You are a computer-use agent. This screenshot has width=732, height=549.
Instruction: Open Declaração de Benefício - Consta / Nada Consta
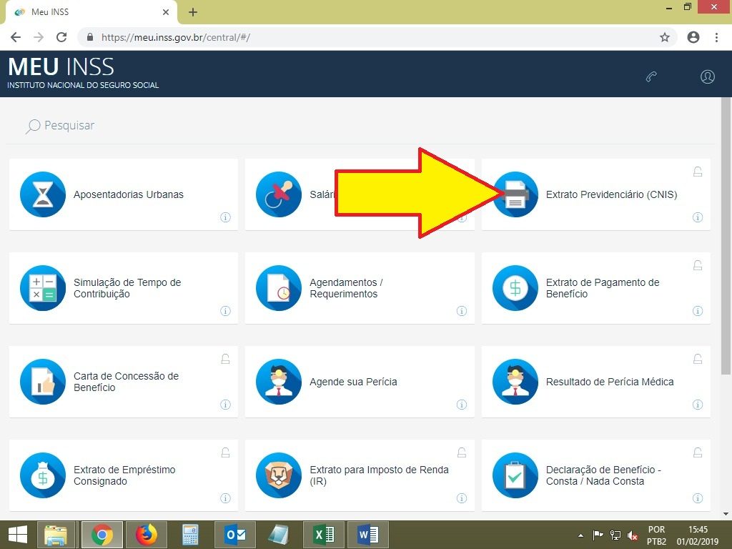pos(603,475)
